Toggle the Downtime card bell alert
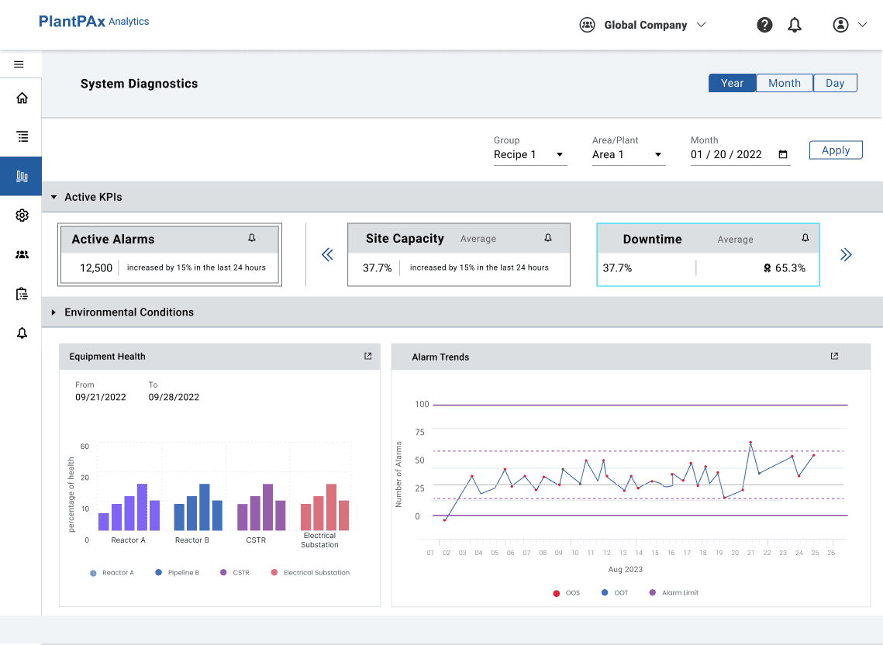The height and width of the screenshot is (645, 883). tap(805, 238)
